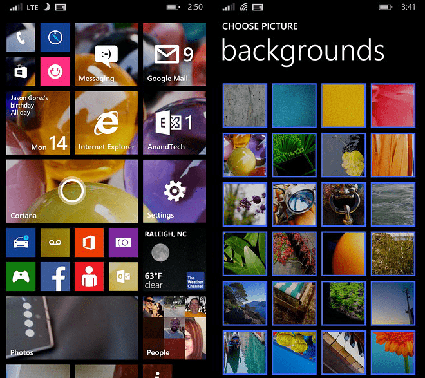The image size is (425, 378).
Task: Choose the solid yellow background
Action: [343, 106]
